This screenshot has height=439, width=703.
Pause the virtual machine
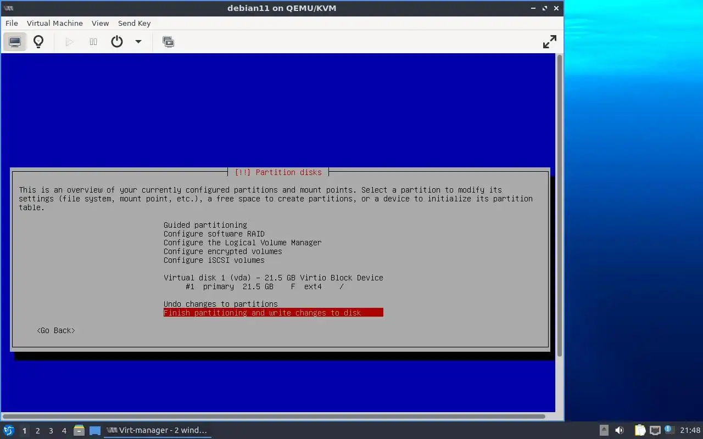pyautogui.click(x=93, y=42)
